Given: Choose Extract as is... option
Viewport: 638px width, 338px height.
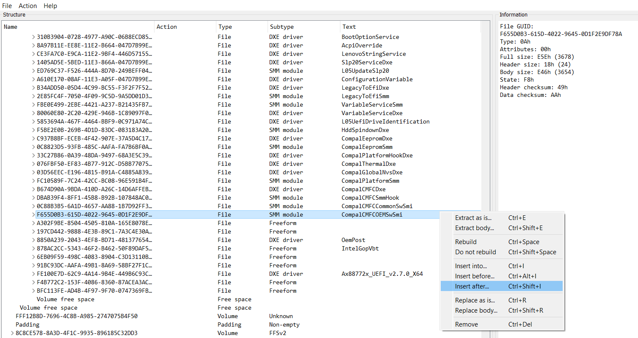Looking at the screenshot, I should (502, 218).
